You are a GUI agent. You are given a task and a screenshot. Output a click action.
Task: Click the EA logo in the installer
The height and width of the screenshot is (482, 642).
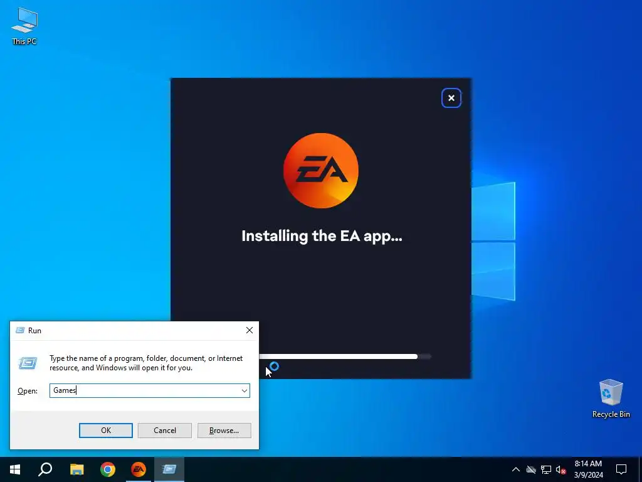click(x=321, y=171)
